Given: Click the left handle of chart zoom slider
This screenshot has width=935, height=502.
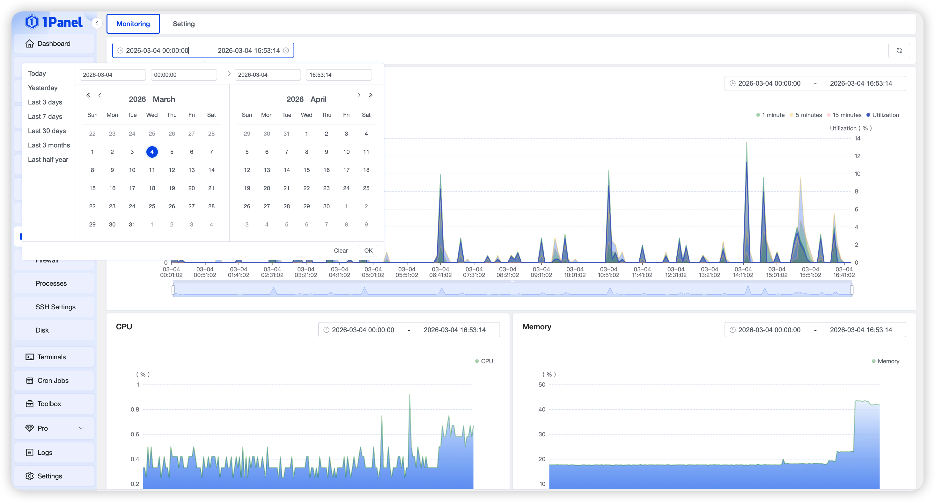Looking at the screenshot, I should [x=173, y=290].
